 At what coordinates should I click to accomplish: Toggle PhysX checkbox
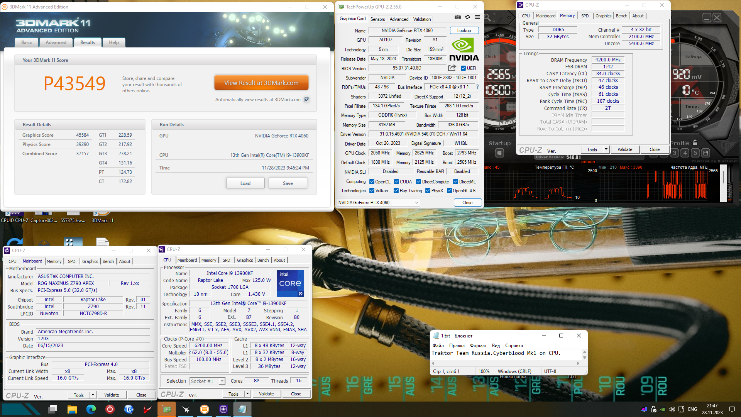428,191
